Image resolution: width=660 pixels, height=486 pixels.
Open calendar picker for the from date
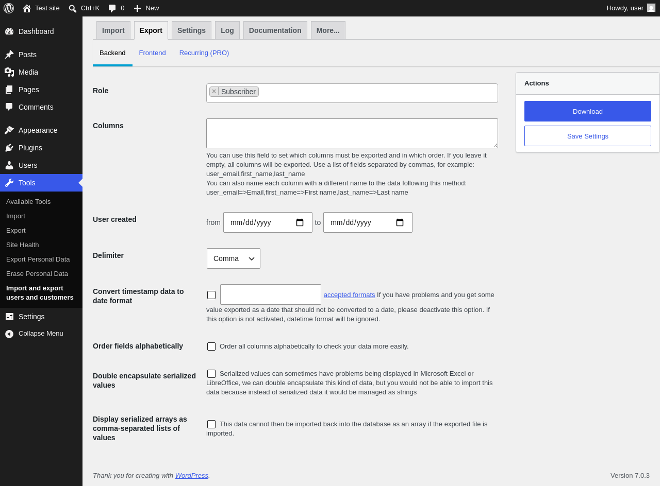click(x=300, y=222)
